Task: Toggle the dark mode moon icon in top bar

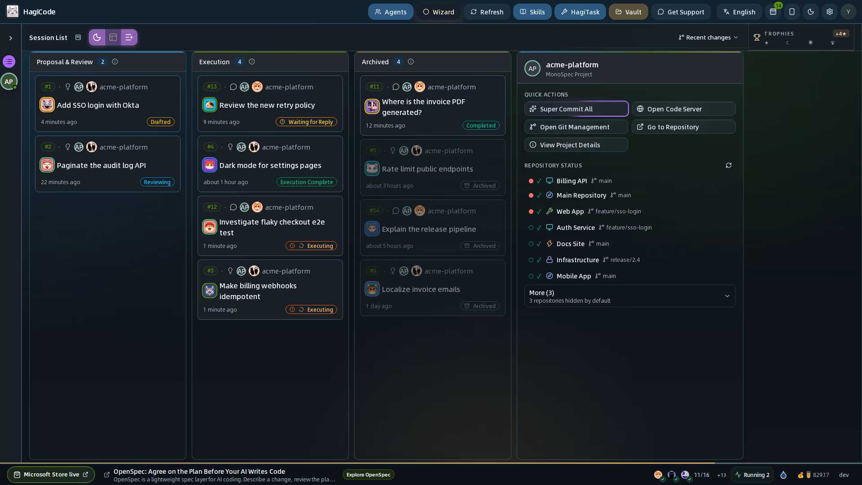Action: pos(811,12)
